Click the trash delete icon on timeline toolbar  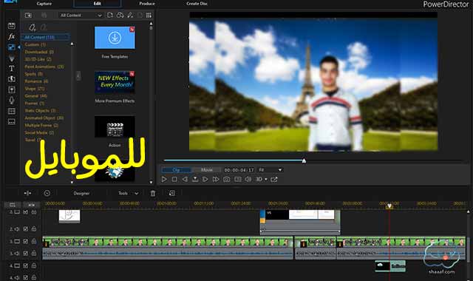[x=153, y=194]
